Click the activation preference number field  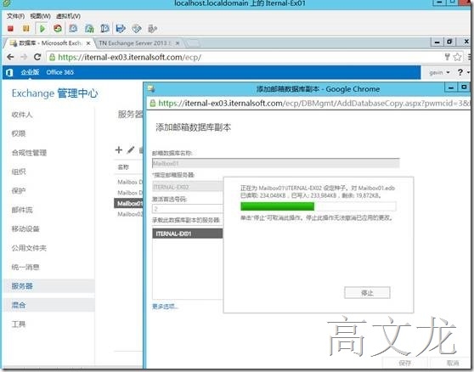tap(188, 209)
